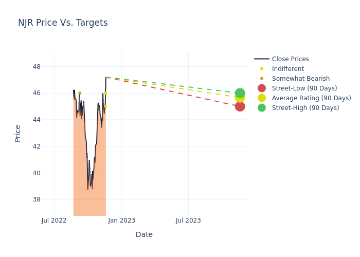This screenshot has height=257, width=360.
Task: Click the Price axis title
Action: coord(18,133)
